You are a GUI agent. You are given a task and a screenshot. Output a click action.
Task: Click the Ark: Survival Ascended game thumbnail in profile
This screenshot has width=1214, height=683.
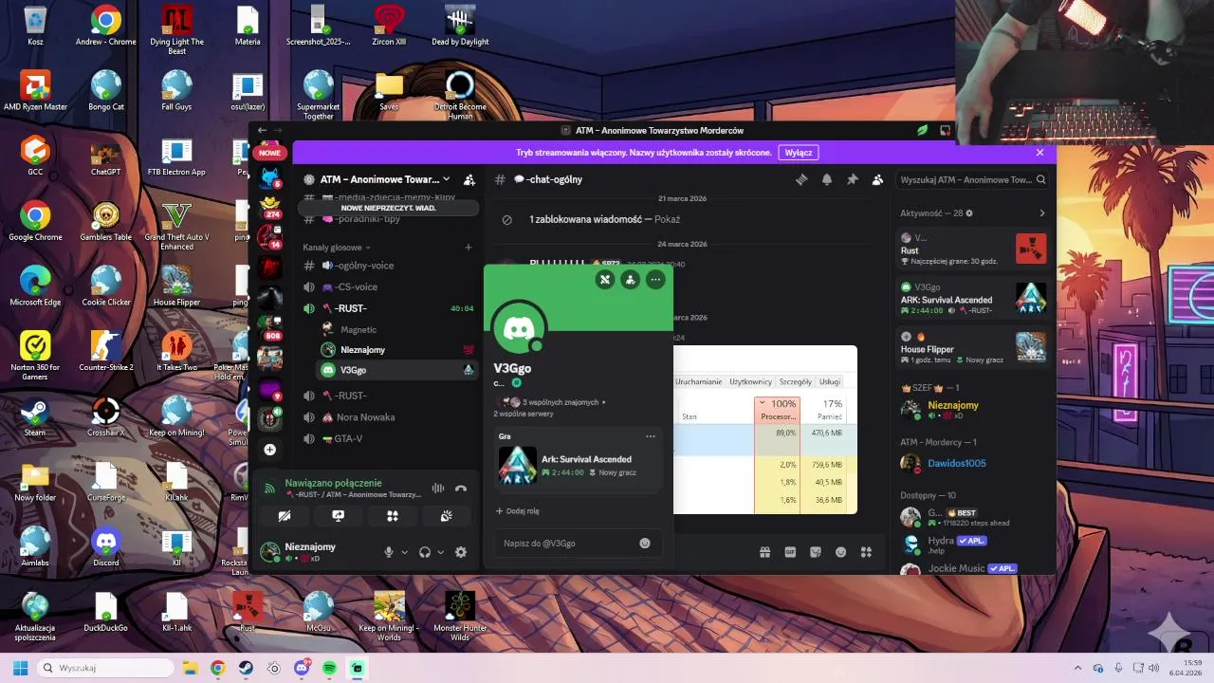pos(518,466)
